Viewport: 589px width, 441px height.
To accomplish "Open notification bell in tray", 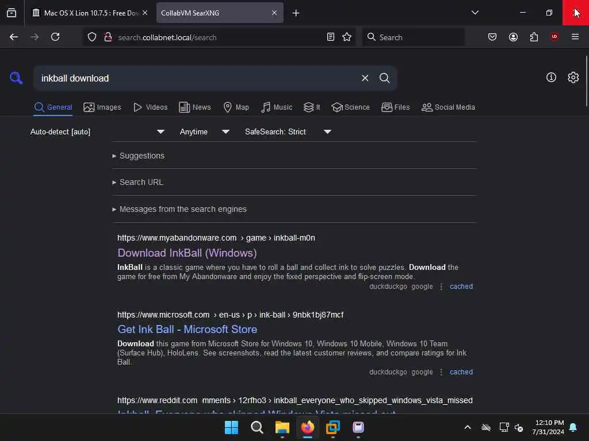I will click(x=573, y=427).
